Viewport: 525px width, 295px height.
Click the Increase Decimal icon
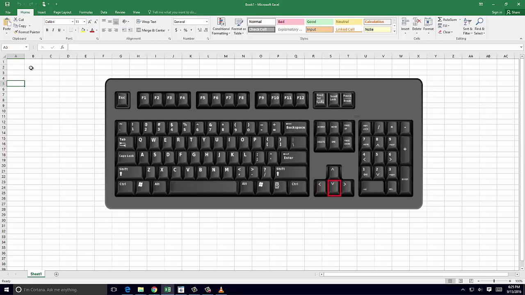click(x=200, y=30)
